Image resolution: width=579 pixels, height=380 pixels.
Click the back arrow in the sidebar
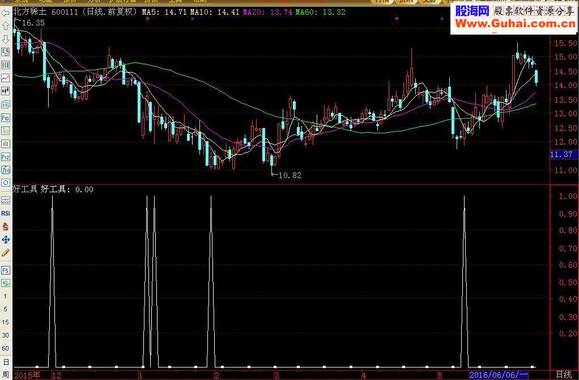pos(5,13)
